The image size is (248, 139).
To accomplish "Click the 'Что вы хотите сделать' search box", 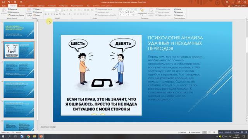I will click(102, 6).
